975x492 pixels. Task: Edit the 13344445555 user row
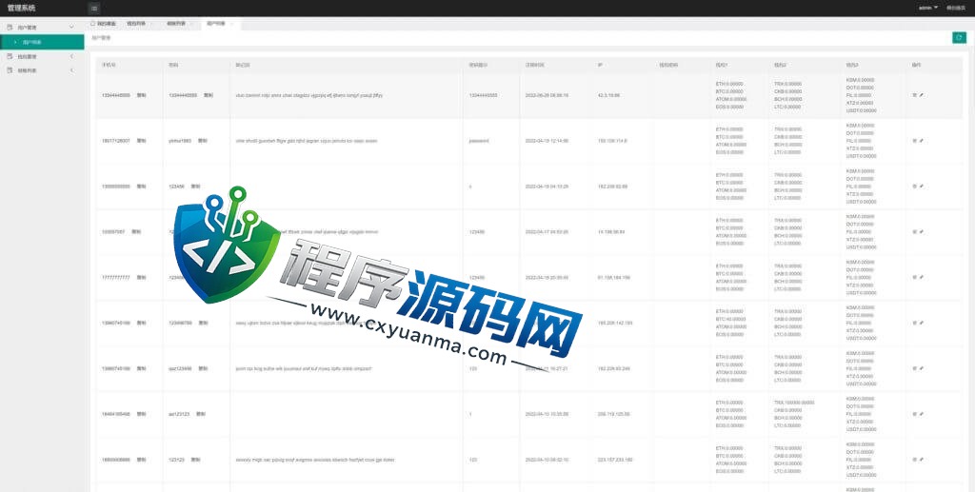point(921,95)
